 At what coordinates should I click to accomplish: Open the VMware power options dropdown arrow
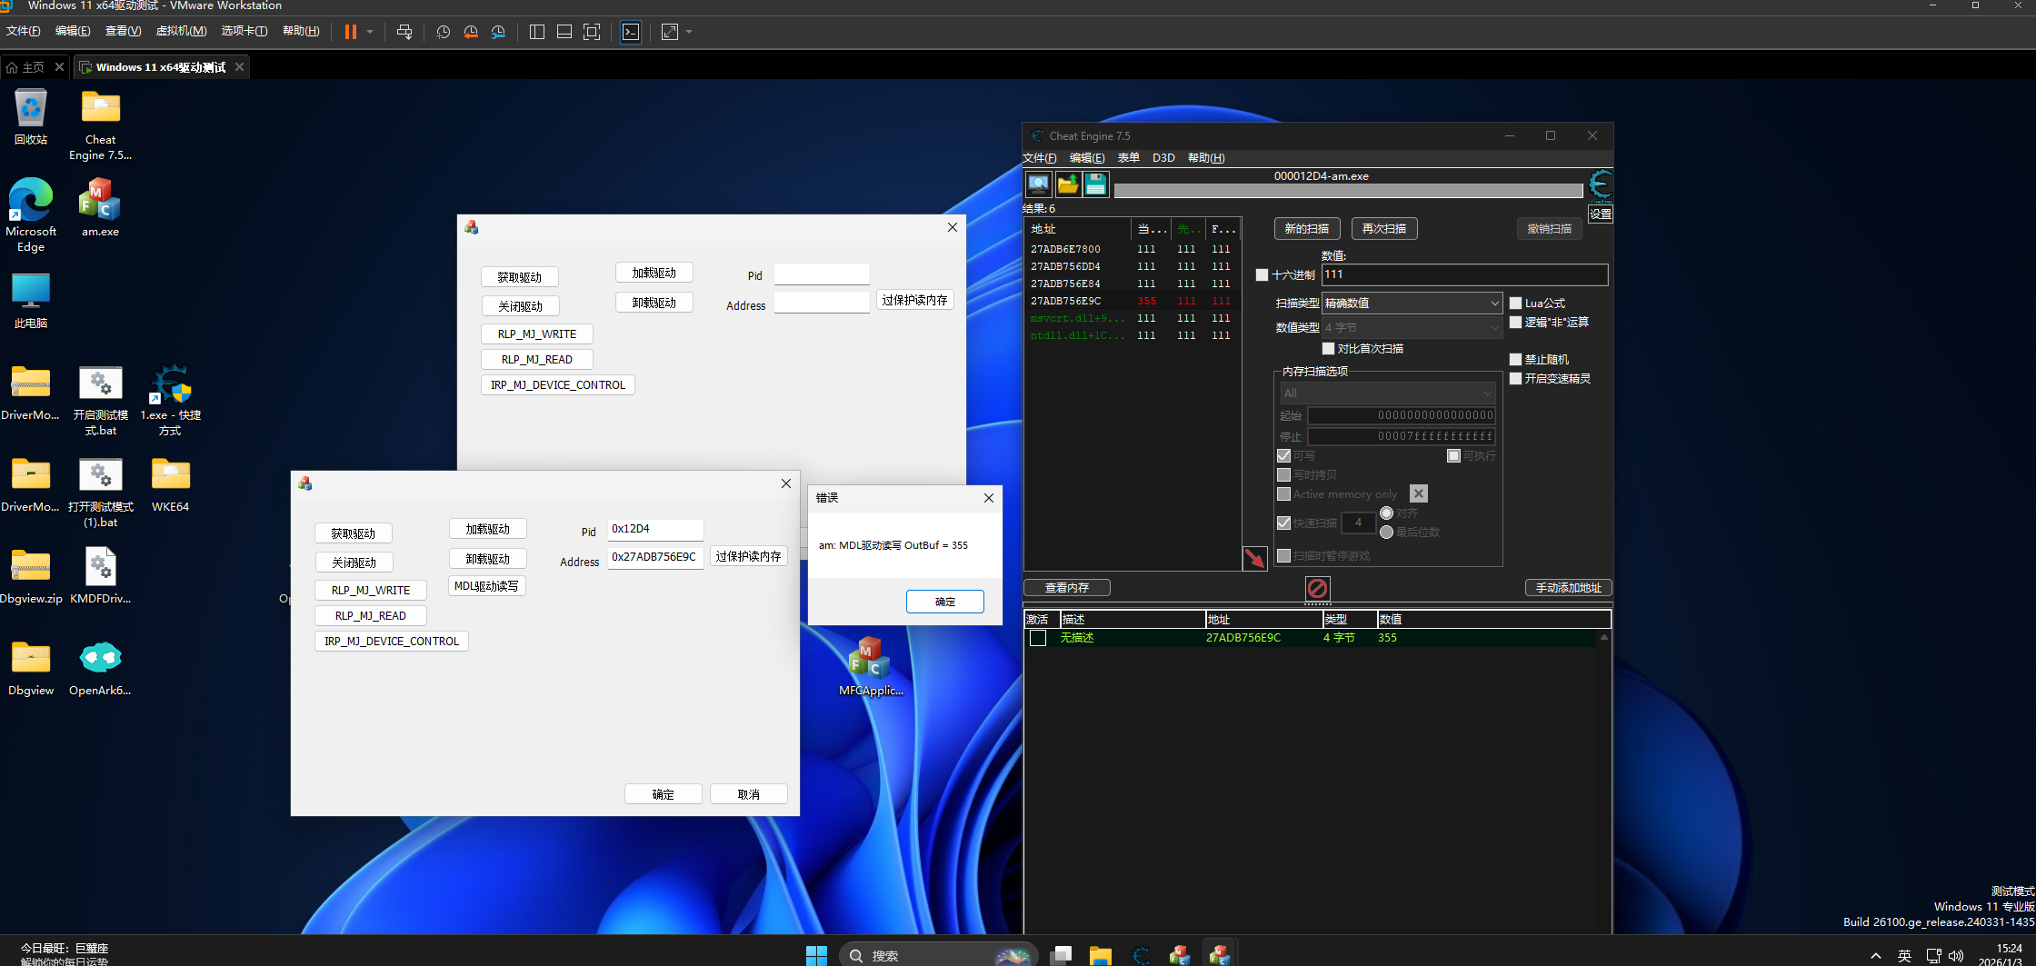[x=370, y=32]
